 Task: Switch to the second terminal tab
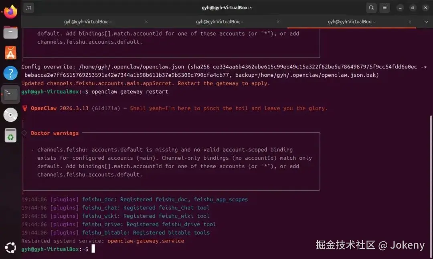(x=220, y=22)
